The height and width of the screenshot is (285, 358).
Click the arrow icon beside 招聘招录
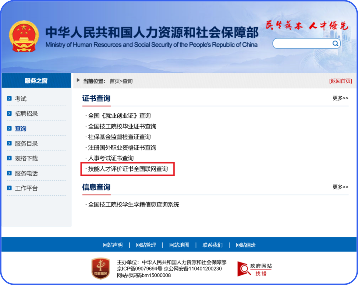tap(9, 113)
